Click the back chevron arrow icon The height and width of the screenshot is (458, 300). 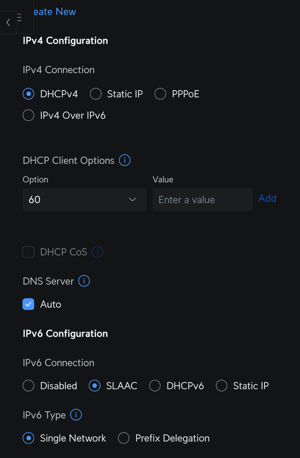[x=8, y=22]
